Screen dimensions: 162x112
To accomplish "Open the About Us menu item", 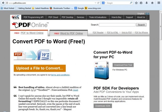I will click(x=141, y=17).
